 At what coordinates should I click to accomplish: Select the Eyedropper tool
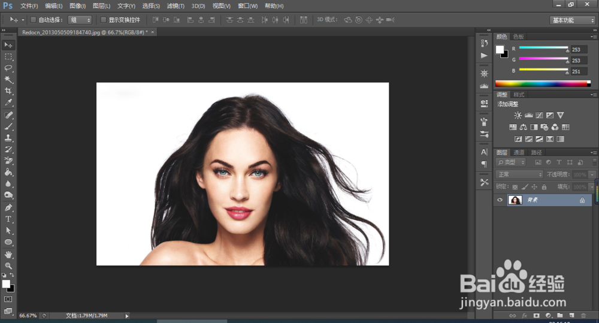tap(8, 102)
